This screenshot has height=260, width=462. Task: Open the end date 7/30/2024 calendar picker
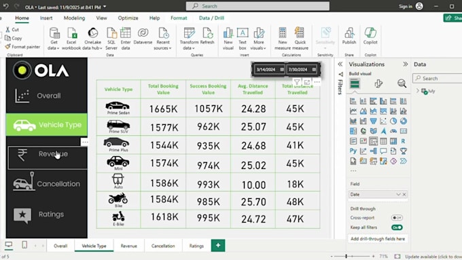pyautogui.click(x=314, y=69)
